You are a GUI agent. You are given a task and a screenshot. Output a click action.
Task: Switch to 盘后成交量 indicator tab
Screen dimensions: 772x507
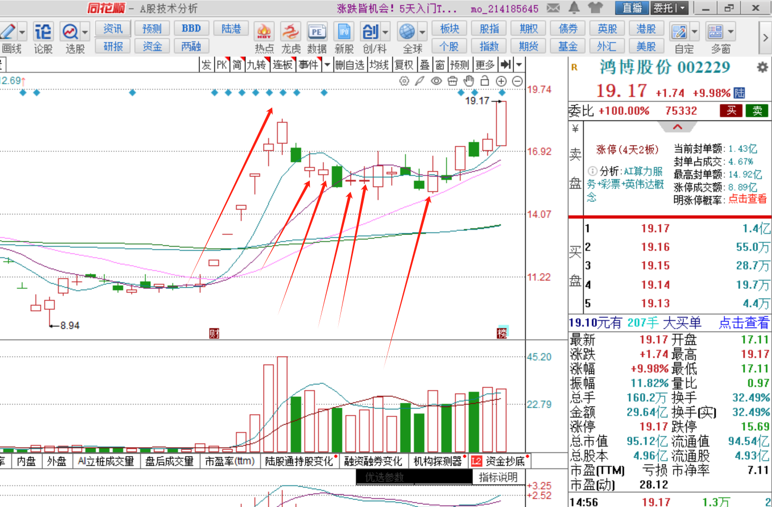[170, 461]
